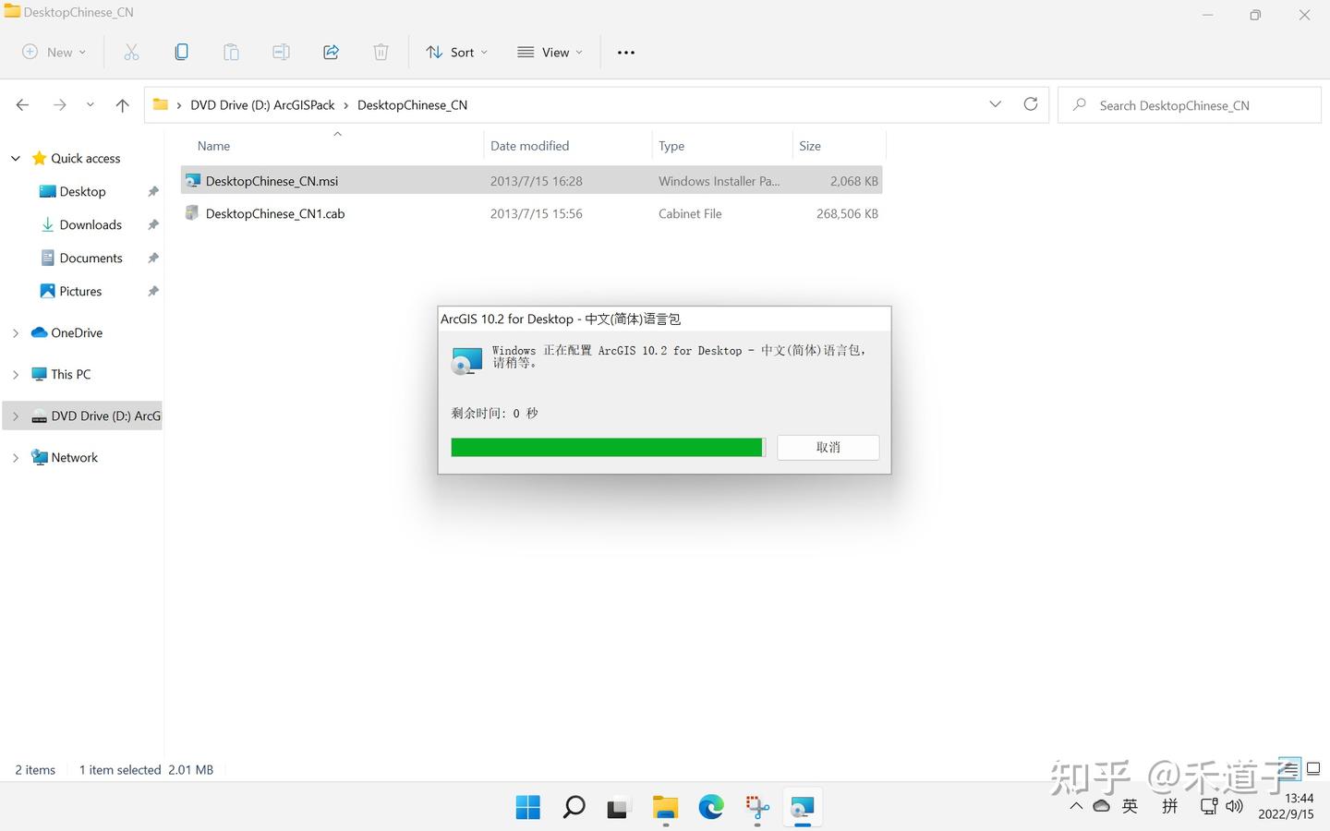Switch to large thumbnails view icon
The image size is (1330, 831).
pyautogui.click(x=1313, y=768)
